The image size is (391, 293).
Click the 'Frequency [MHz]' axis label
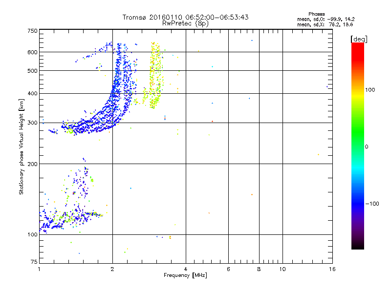[x=185, y=275]
